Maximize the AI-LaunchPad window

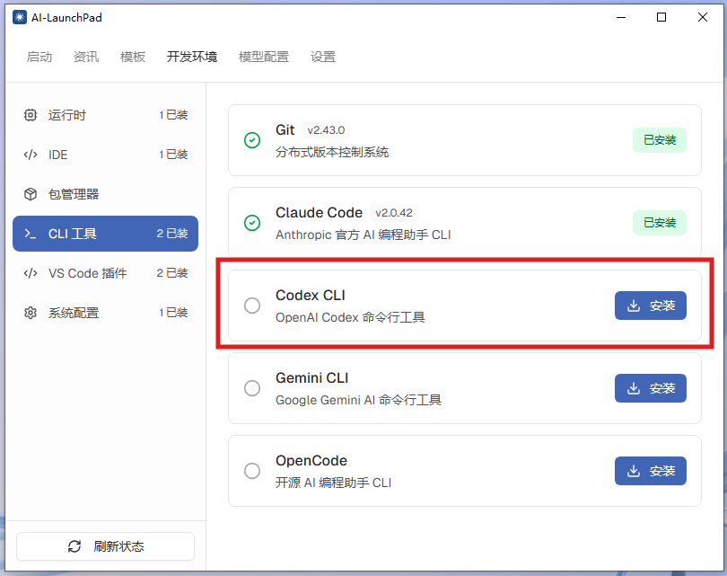[661, 18]
